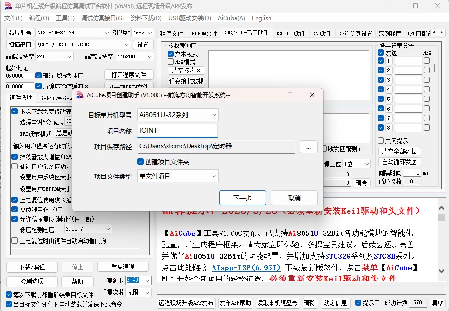
Task: Click 清空接收区 button
Action: tap(186, 70)
